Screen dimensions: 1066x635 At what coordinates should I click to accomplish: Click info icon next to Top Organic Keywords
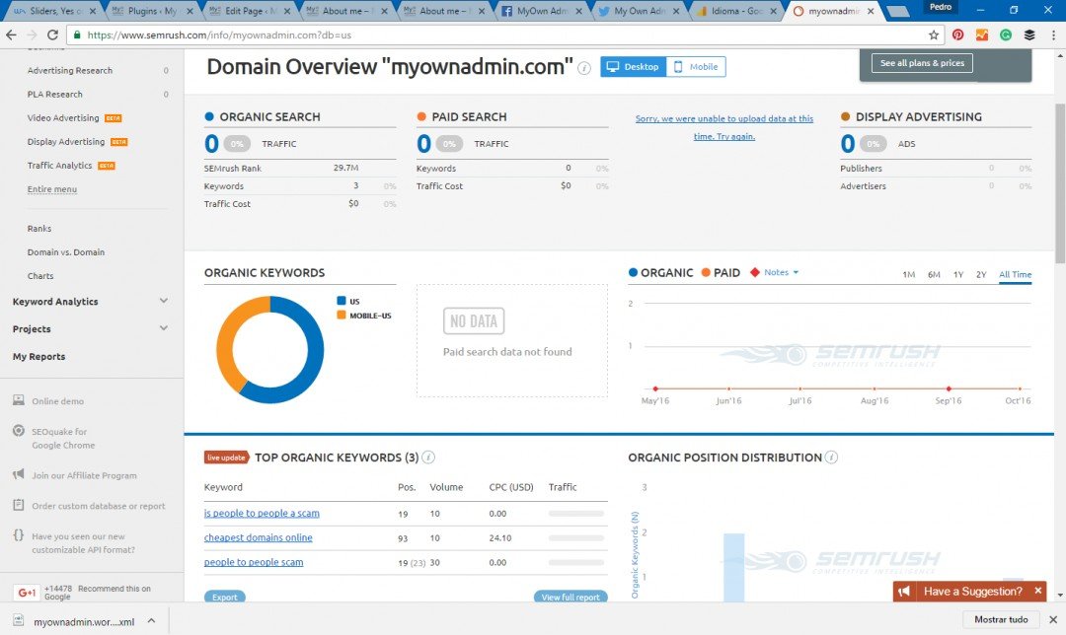(428, 458)
